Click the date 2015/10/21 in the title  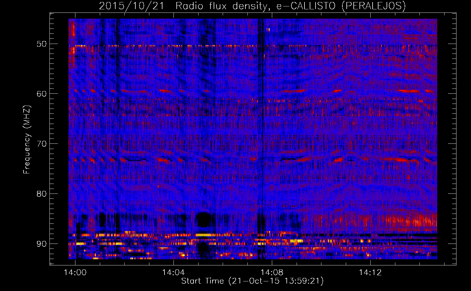pyautogui.click(x=132, y=6)
